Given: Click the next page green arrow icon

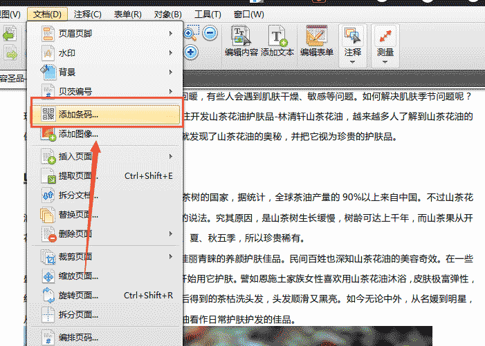Looking at the screenshot, I should [x=10, y=52].
